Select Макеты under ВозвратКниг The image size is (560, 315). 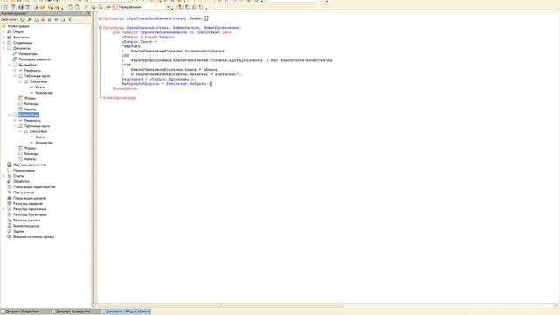coord(30,159)
